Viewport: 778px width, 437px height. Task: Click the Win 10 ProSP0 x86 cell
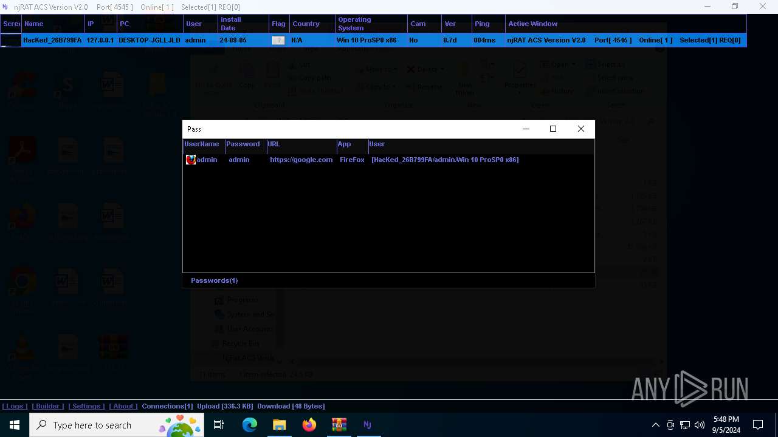click(367, 41)
